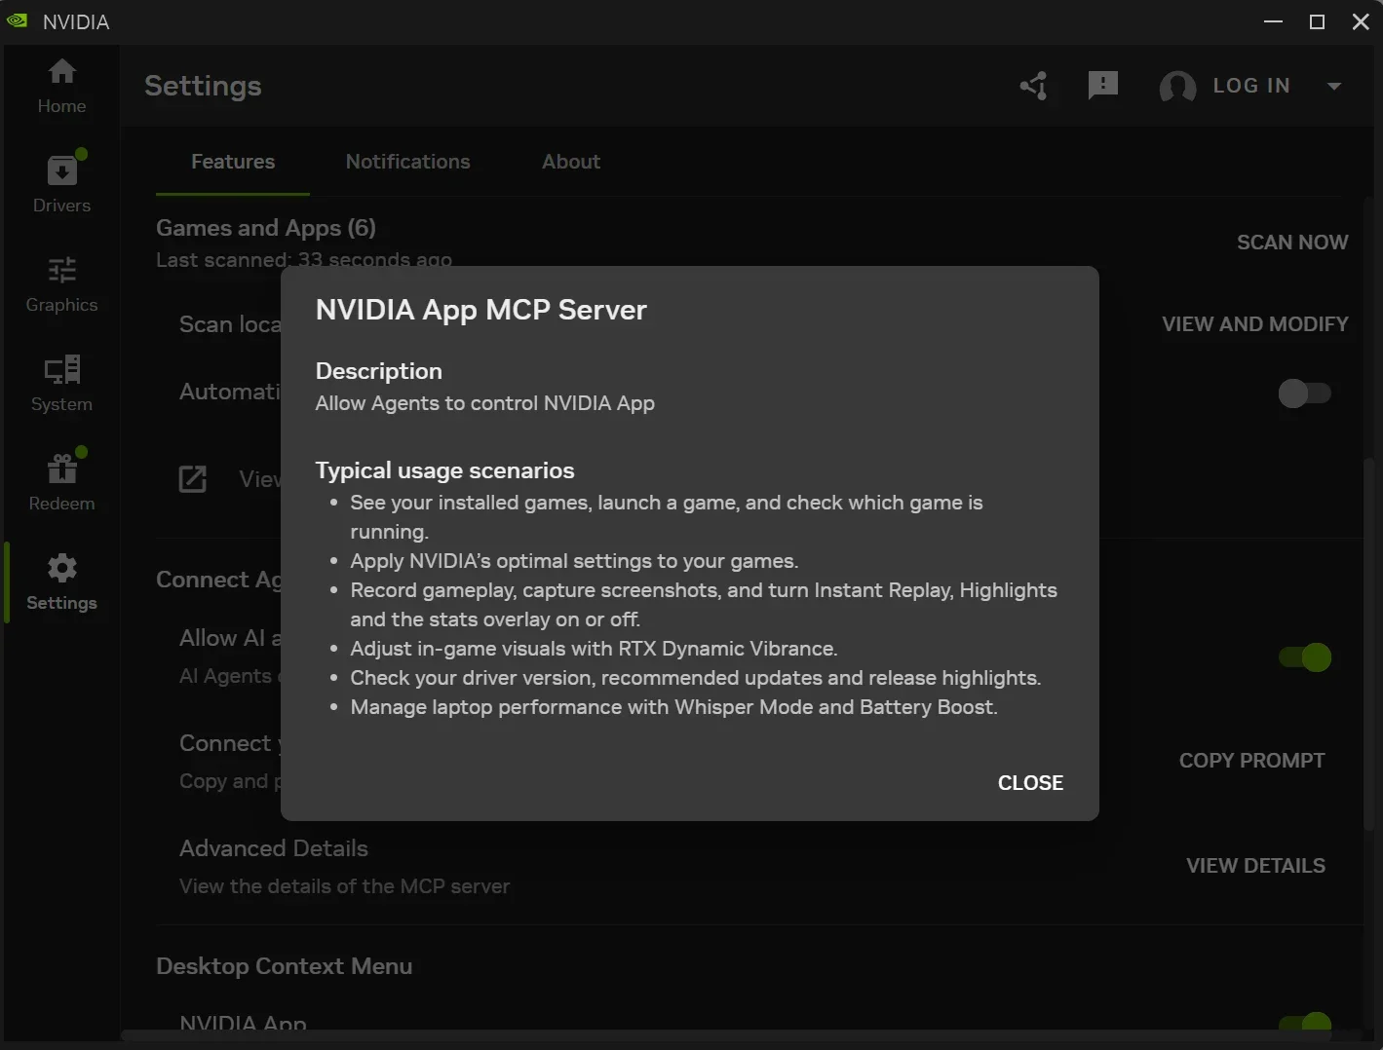Click the "NVIDIA App MCP Server" dialog title
The image size is (1383, 1050).
(x=481, y=310)
